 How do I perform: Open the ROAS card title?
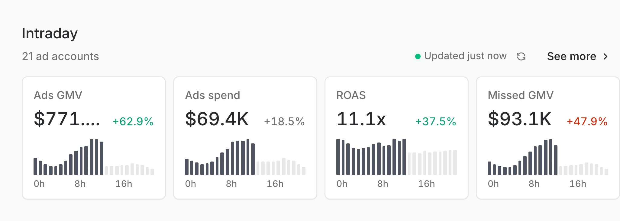[x=351, y=95]
